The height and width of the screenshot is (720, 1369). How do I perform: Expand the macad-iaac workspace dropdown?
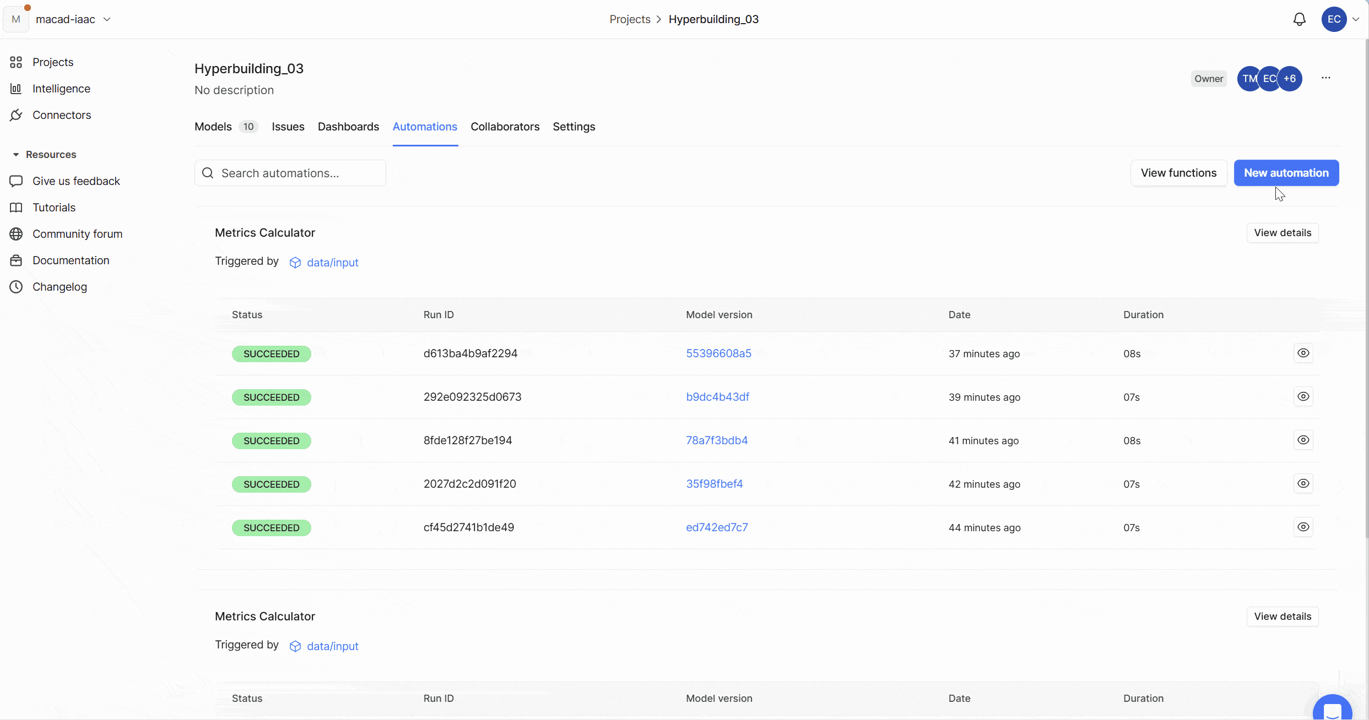click(x=107, y=19)
